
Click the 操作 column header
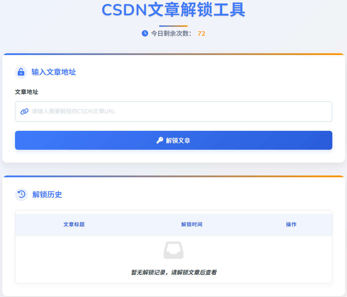[291, 224]
